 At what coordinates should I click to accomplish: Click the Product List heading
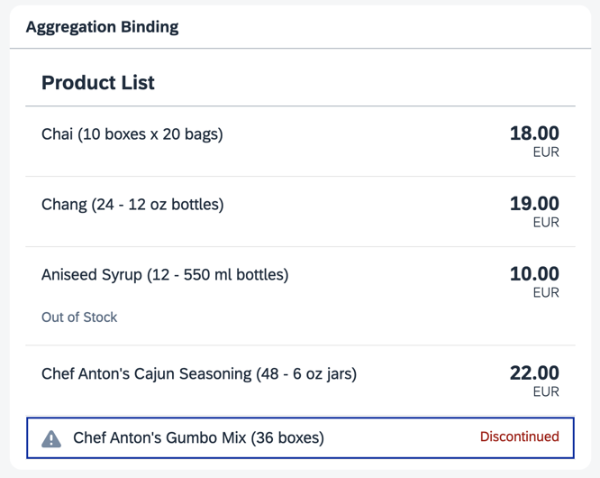pyautogui.click(x=98, y=83)
